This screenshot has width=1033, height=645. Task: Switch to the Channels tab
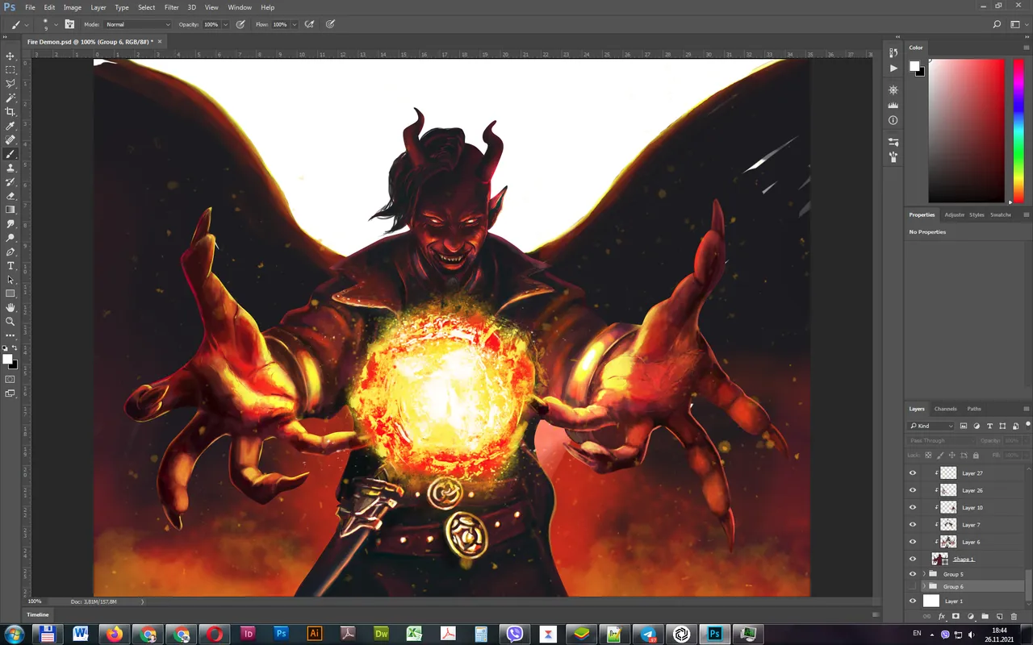(x=945, y=409)
